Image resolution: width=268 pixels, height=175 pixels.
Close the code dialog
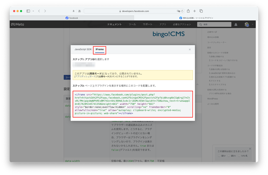pos(190,49)
